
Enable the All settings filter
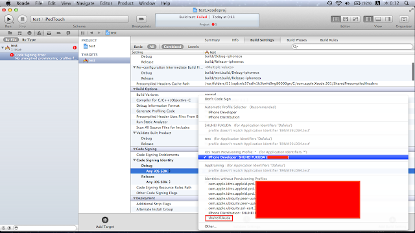click(x=152, y=47)
